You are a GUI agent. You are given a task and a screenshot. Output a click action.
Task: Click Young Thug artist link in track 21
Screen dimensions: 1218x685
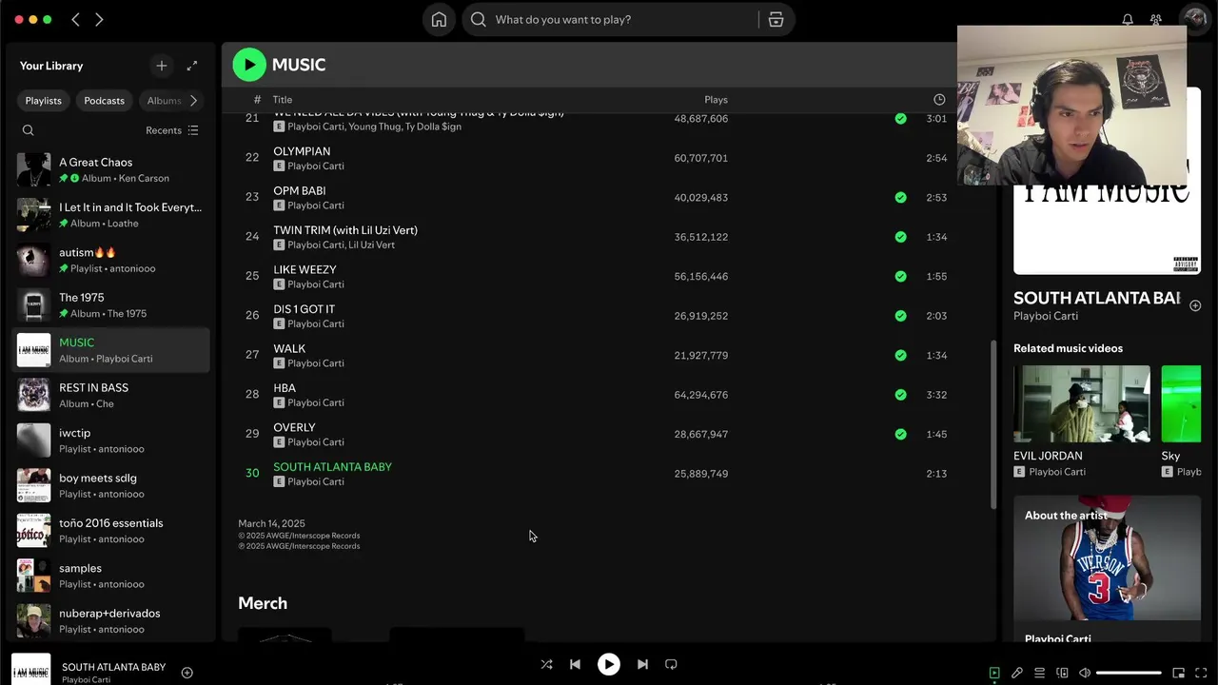pyautogui.click(x=374, y=127)
